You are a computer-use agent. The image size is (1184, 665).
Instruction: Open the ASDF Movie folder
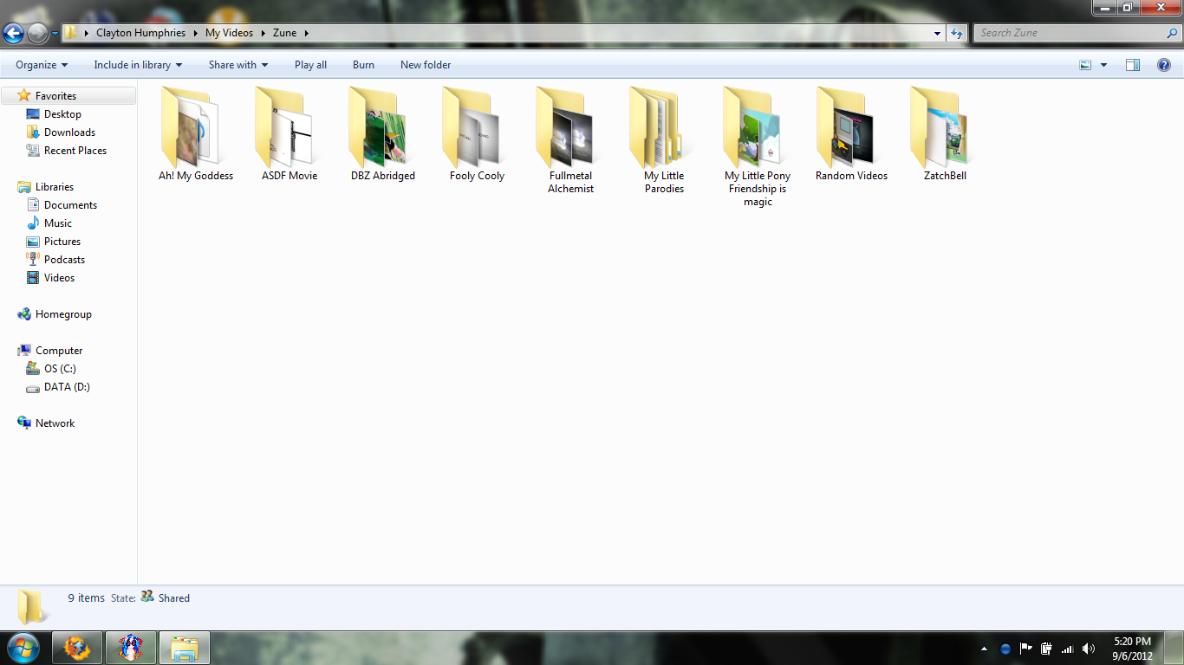click(x=289, y=134)
